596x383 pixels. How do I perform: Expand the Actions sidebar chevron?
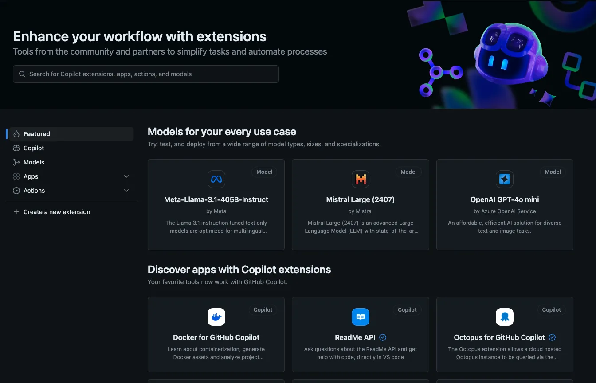point(126,190)
